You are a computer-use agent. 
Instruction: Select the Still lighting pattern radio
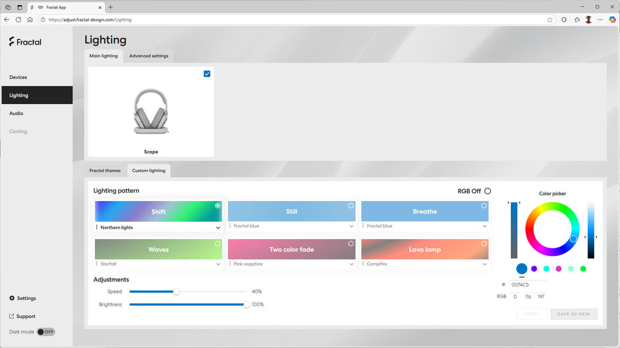tap(351, 206)
